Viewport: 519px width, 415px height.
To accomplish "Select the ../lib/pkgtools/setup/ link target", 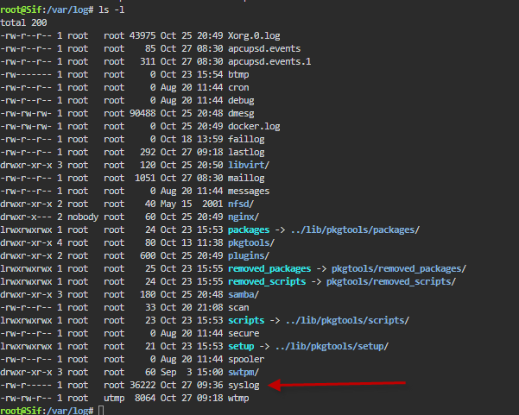I will [332, 346].
